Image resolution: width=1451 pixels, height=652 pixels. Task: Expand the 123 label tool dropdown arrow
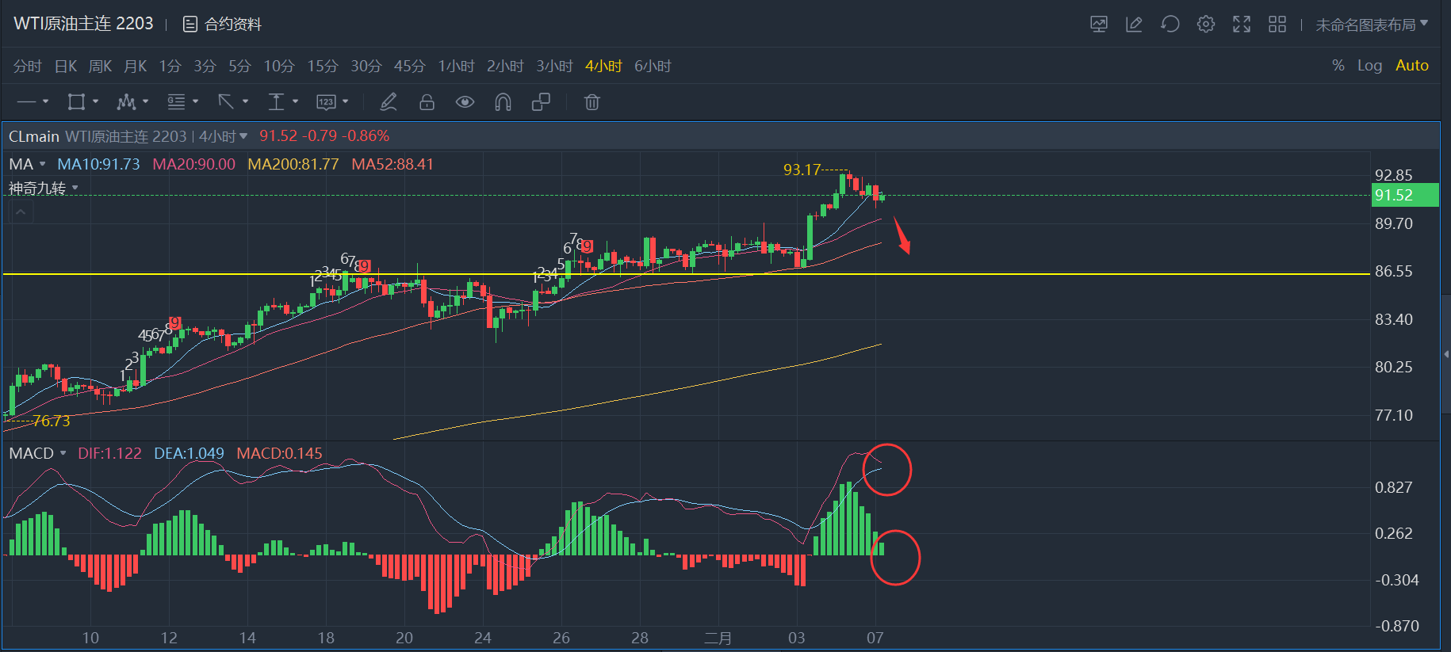[346, 101]
